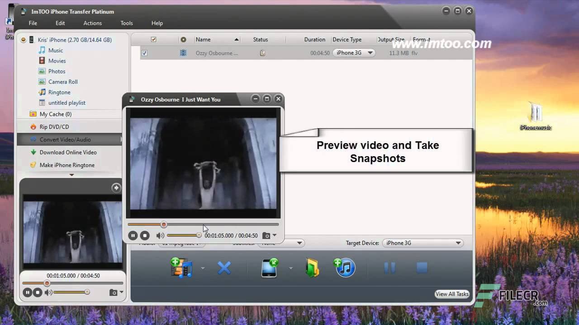
Task: Click the View All Tasks button
Action: [x=451, y=294]
